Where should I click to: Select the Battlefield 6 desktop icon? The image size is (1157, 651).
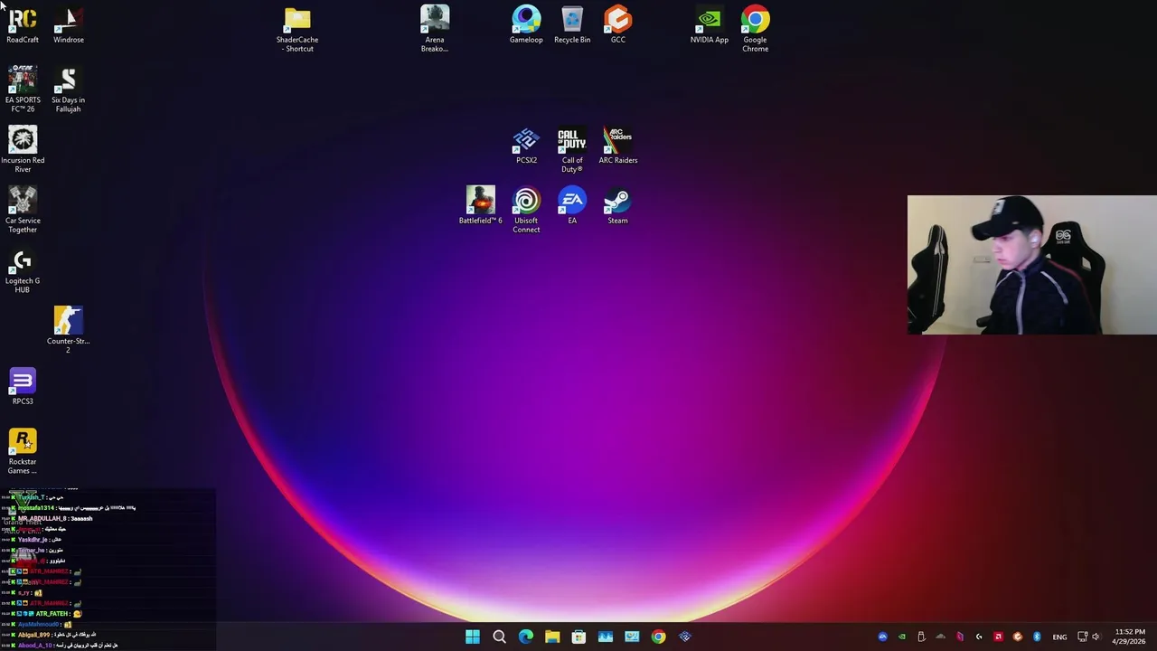click(480, 206)
